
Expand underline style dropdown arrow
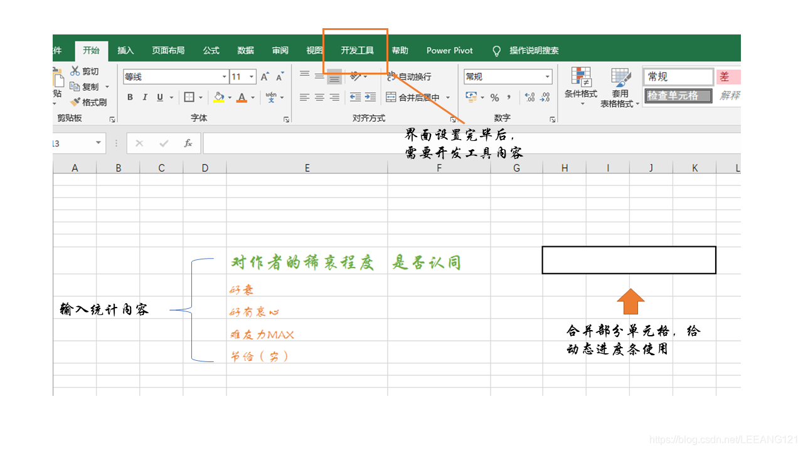171,98
